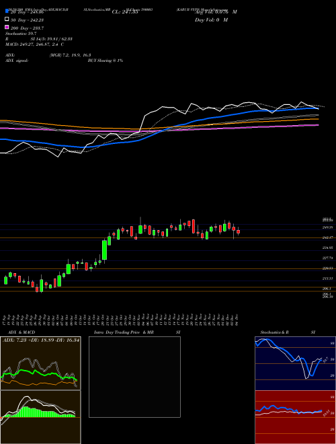Click the Day Vol: 0 M text
This screenshot has width=336, height=444.
coord(211,20)
